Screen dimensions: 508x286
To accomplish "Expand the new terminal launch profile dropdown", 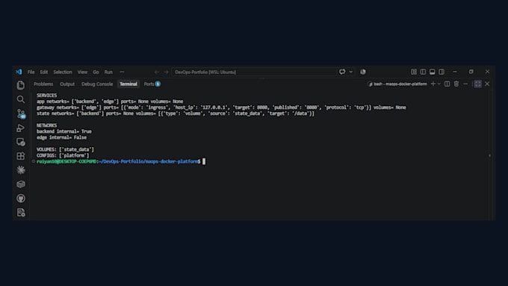I will pyautogui.click(x=439, y=84).
